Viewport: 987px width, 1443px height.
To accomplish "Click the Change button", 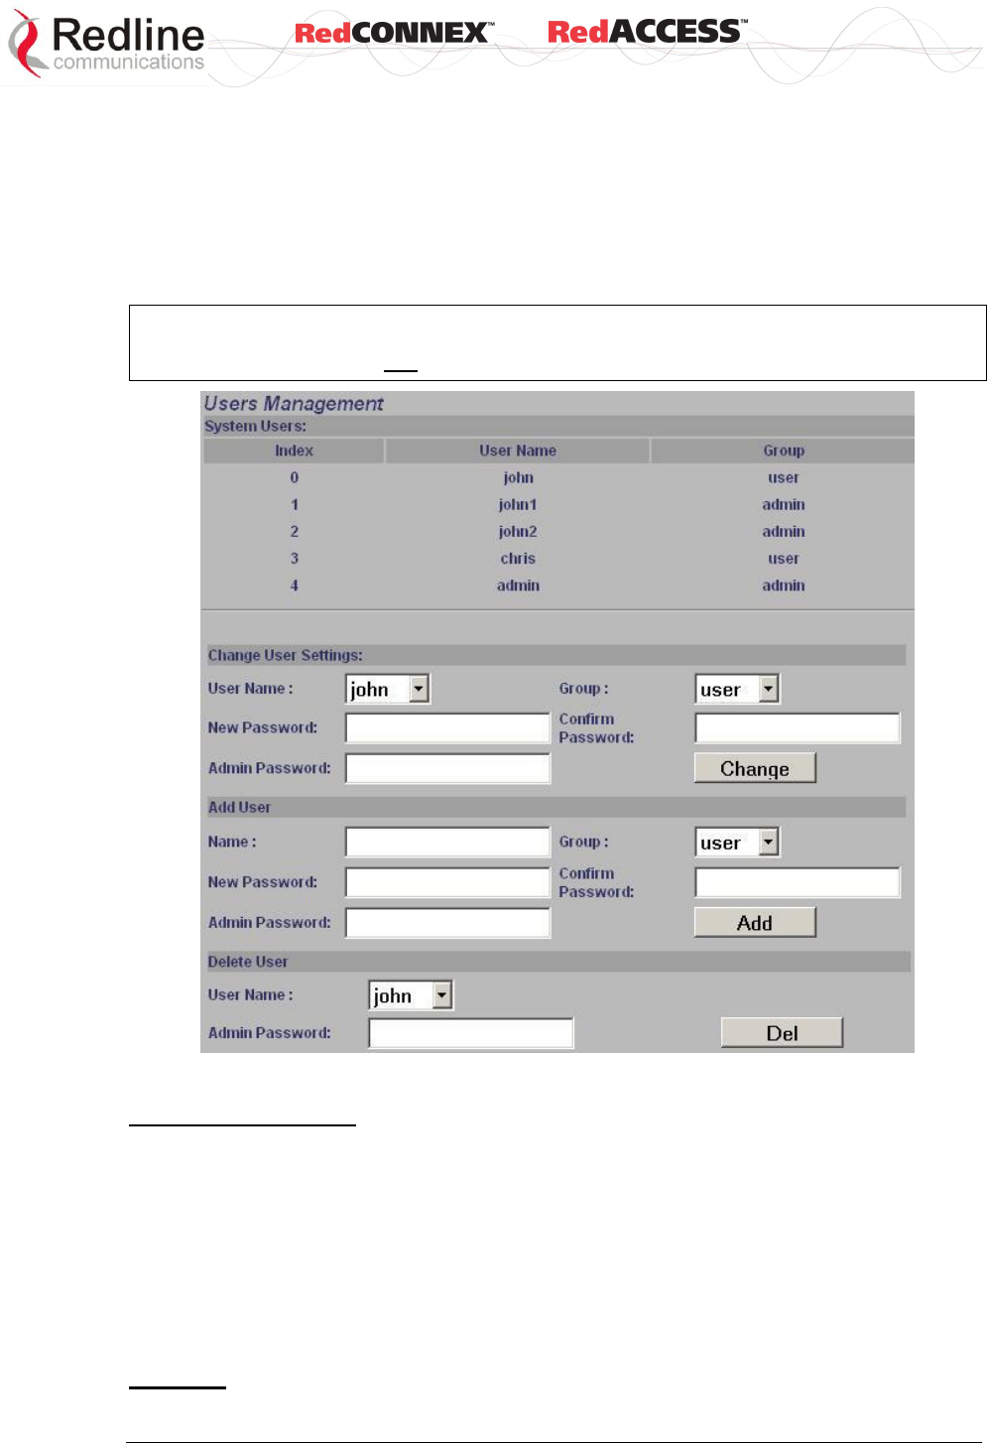I will pos(755,768).
